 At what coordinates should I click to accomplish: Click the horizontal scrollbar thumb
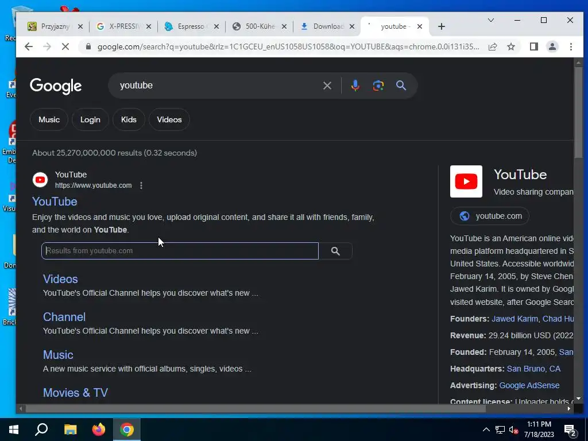click(x=256, y=408)
